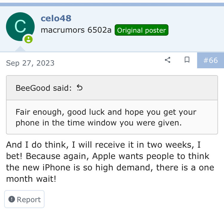Click the 'month wait!' closing line of post
This screenshot has width=224, height=215.
[31, 179]
